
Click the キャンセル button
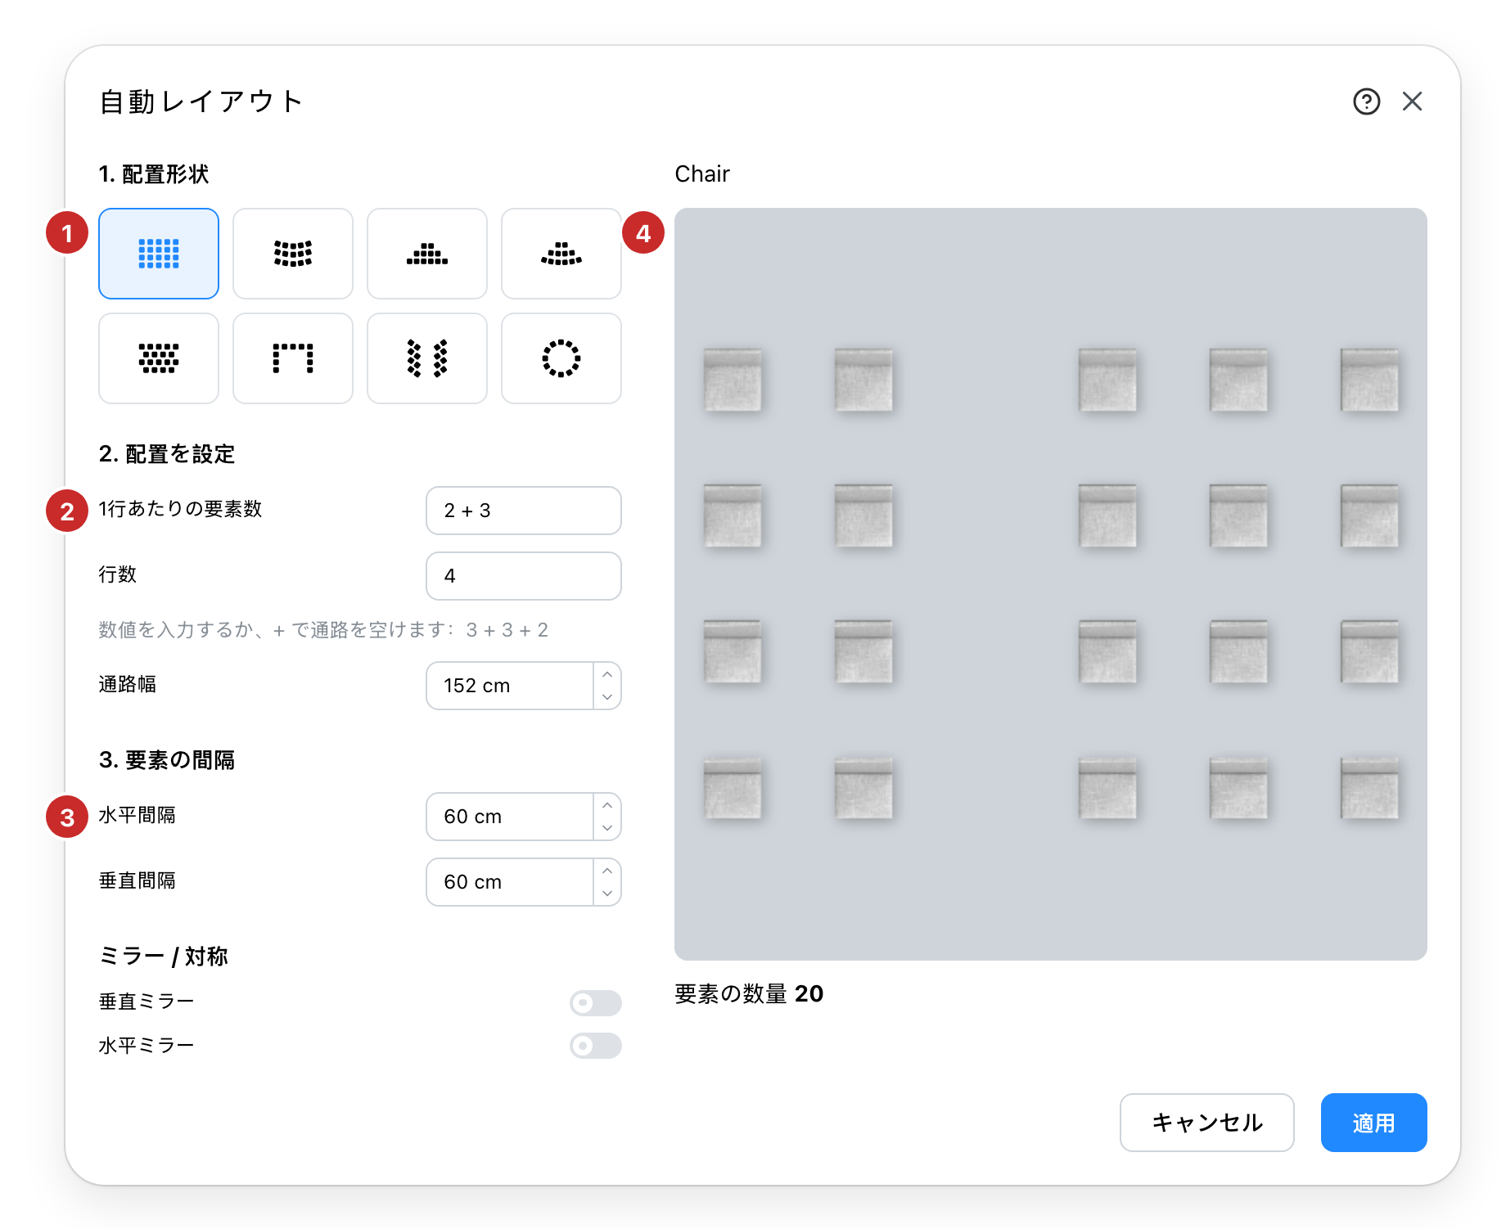click(x=1207, y=1123)
